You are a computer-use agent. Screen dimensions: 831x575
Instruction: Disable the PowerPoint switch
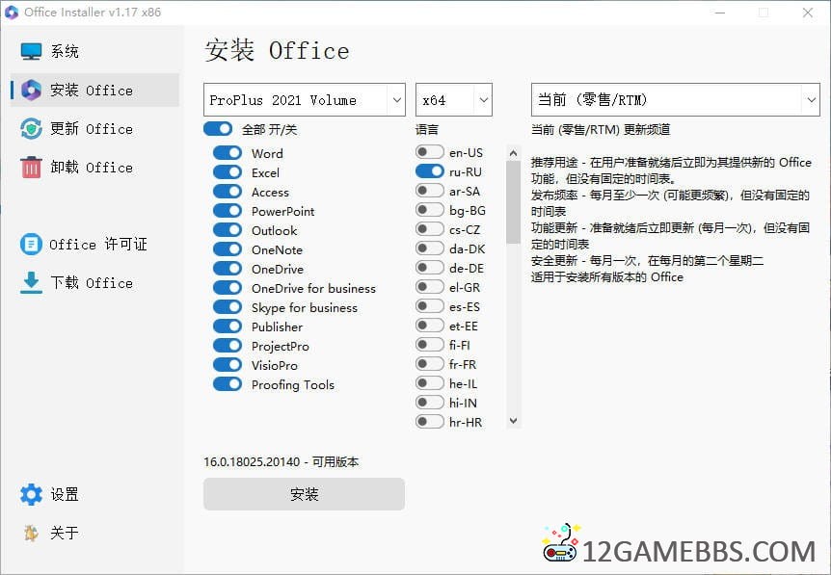[x=228, y=211]
